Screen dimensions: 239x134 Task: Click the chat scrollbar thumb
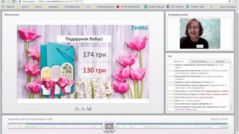click(x=231, y=103)
